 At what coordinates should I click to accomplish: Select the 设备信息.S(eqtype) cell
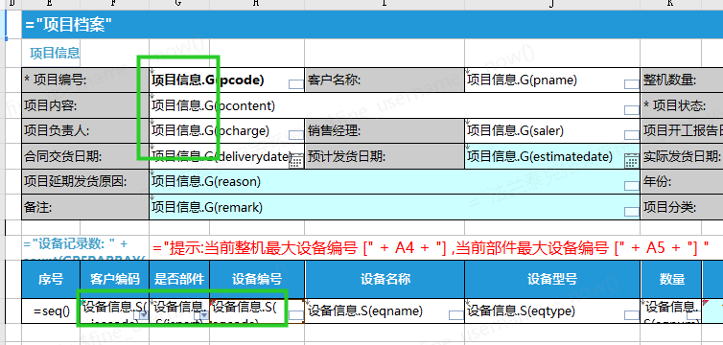click(552, 310)
